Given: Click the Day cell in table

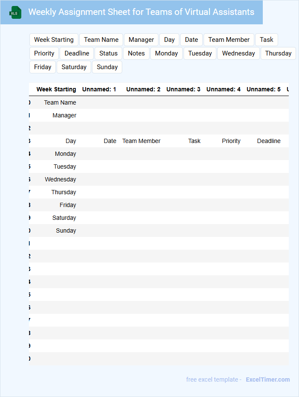Looking at the screenshot, I should (x=71, y=141).
